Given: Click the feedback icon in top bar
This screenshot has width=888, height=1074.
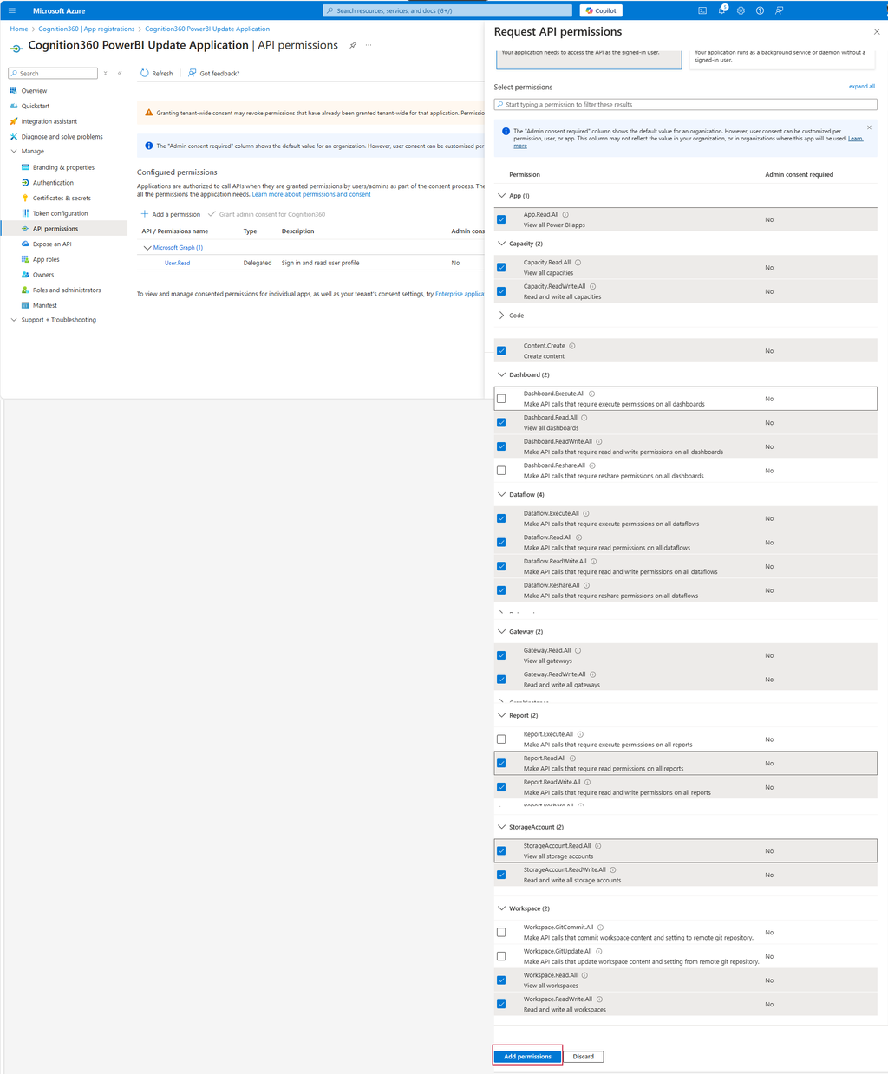Looking at the screenshot, I should pyautogui.click(x=779, y=10).
